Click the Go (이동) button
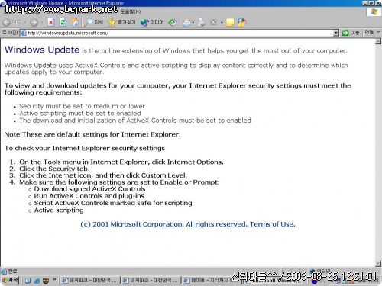The width and height of the screenshot is (382, 286). click(351, 33)
